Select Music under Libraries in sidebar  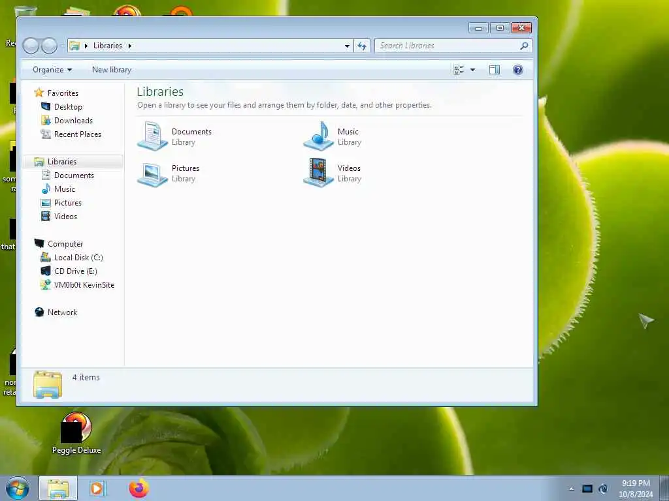coord(65,189)
